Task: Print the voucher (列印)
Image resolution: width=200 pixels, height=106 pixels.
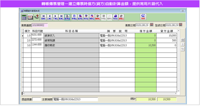Action: [x=115, y=17]
